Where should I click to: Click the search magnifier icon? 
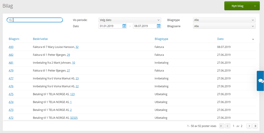[x=11, y=20]
